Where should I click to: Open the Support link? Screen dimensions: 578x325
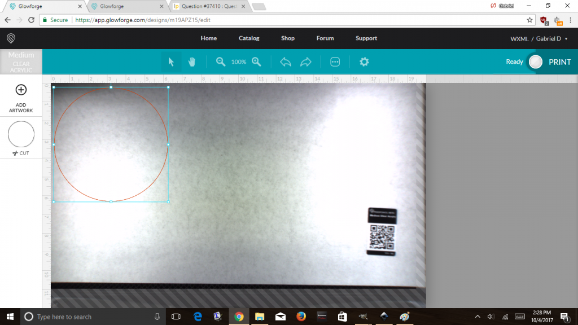pos(366,38)
